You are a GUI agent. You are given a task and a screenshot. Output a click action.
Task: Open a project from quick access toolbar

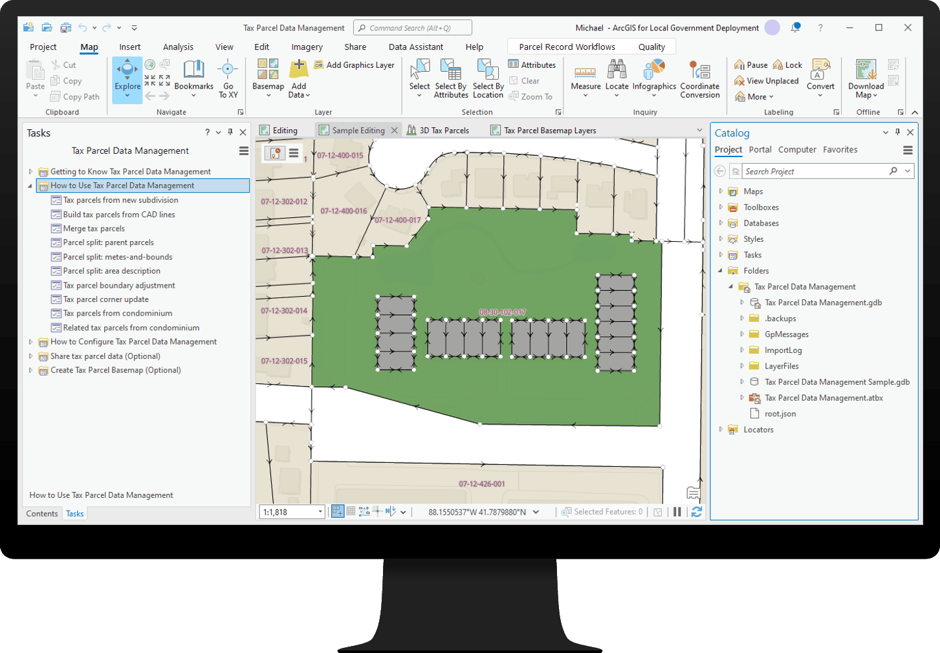[x=47, y=28]
